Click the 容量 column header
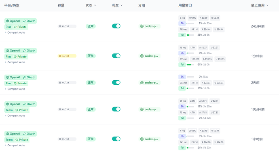Viewport: 279px width, 152px height. coord(61,5)
